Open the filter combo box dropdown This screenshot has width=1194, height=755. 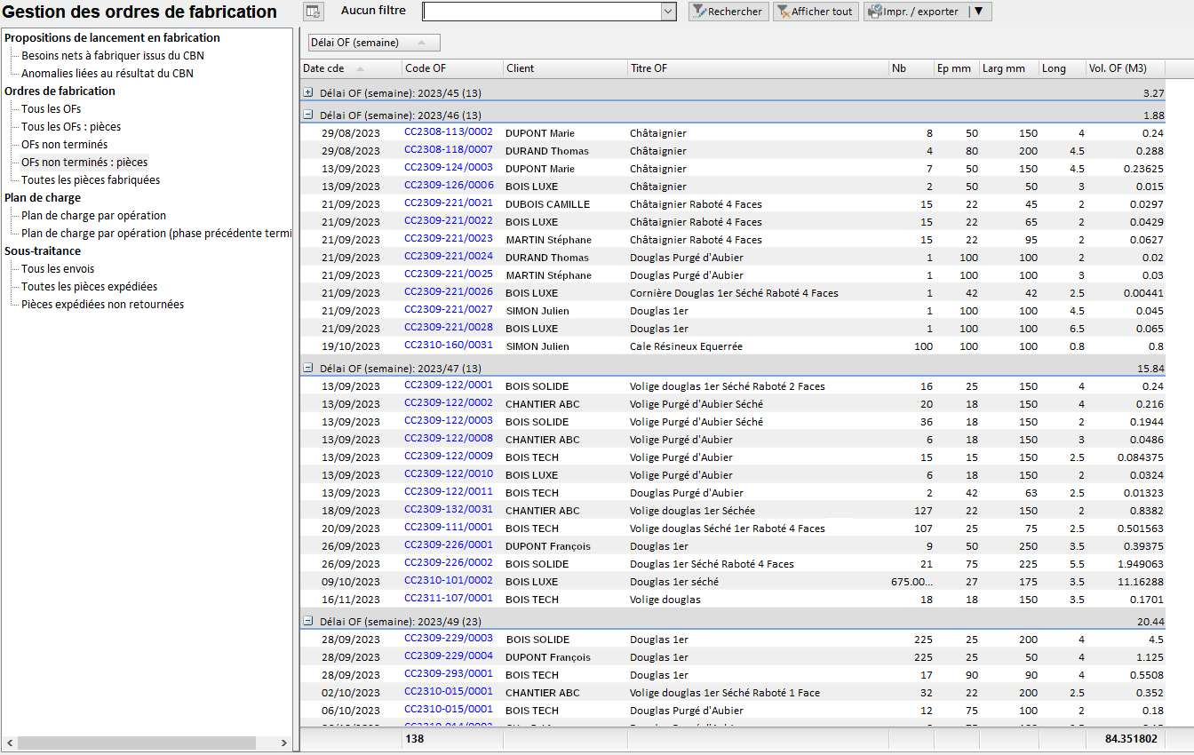point(669,12)
